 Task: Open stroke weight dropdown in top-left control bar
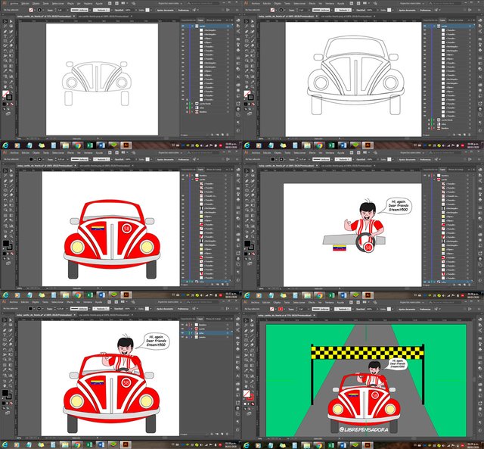[x=67, y=10]
